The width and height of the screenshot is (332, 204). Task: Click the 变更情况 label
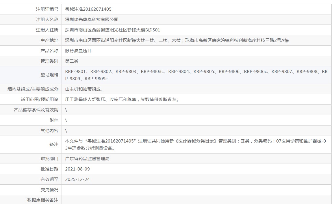(49, 190)
